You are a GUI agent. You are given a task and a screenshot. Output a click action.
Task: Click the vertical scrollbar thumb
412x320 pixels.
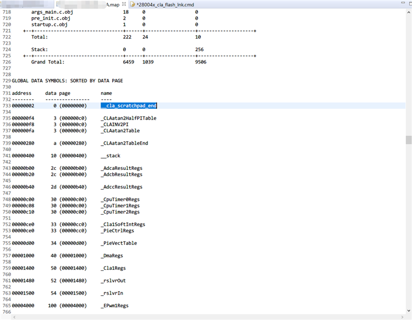(409, 140)
